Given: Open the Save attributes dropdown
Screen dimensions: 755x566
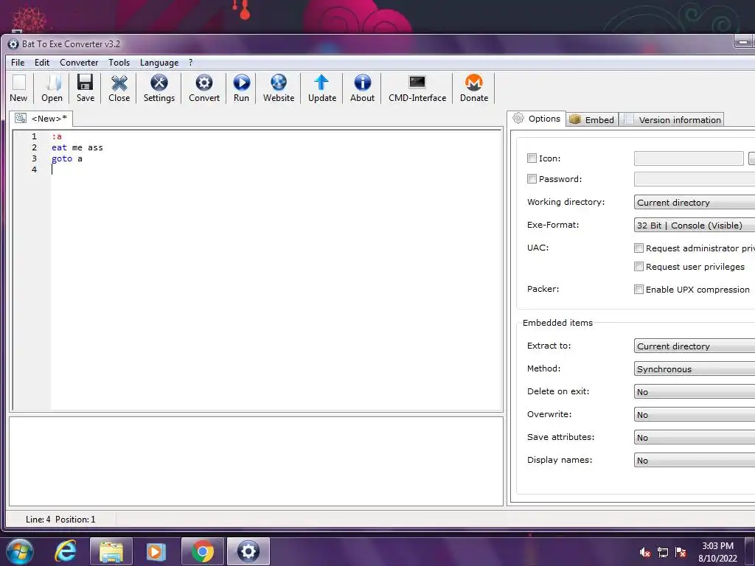Looking at the screenshot, I should click(x=695, y=438).
